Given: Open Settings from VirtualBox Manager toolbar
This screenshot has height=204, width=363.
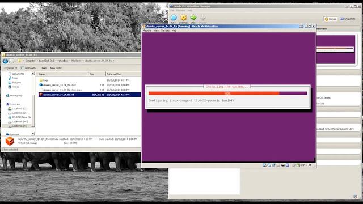Looking at the screenshot, I should tap(183, 18).
